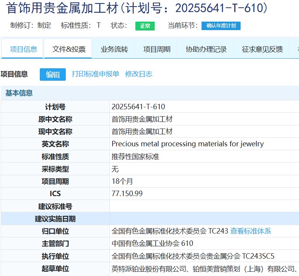Click the 主管部门 value 中国有色金属工业协会 610
299x276 pixels.
(x=152, y=244)
